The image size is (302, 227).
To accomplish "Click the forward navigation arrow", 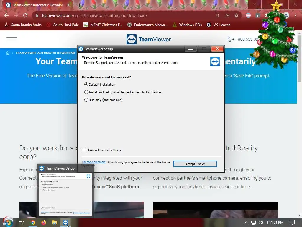I will point(16,15).
